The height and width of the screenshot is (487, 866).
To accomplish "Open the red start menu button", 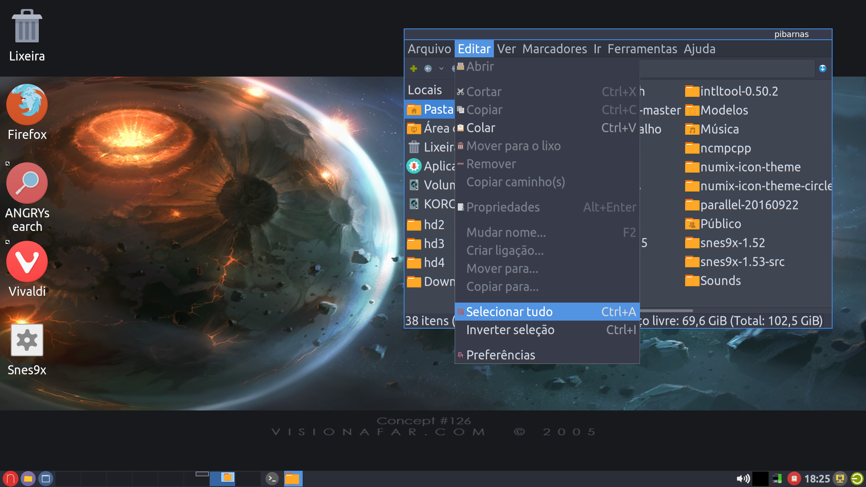I will [x=10, y=478].
